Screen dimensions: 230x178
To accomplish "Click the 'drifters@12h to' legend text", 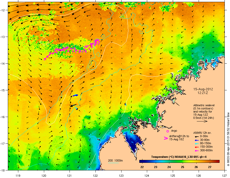I will [x=179, y=136].
